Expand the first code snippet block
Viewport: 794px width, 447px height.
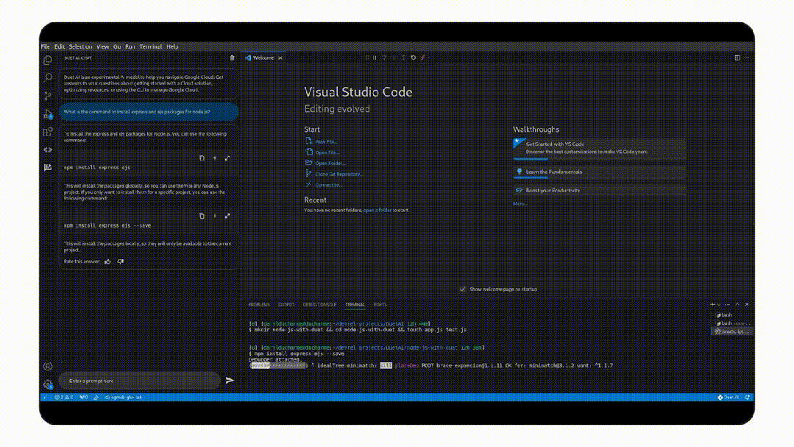pos(227,158)
